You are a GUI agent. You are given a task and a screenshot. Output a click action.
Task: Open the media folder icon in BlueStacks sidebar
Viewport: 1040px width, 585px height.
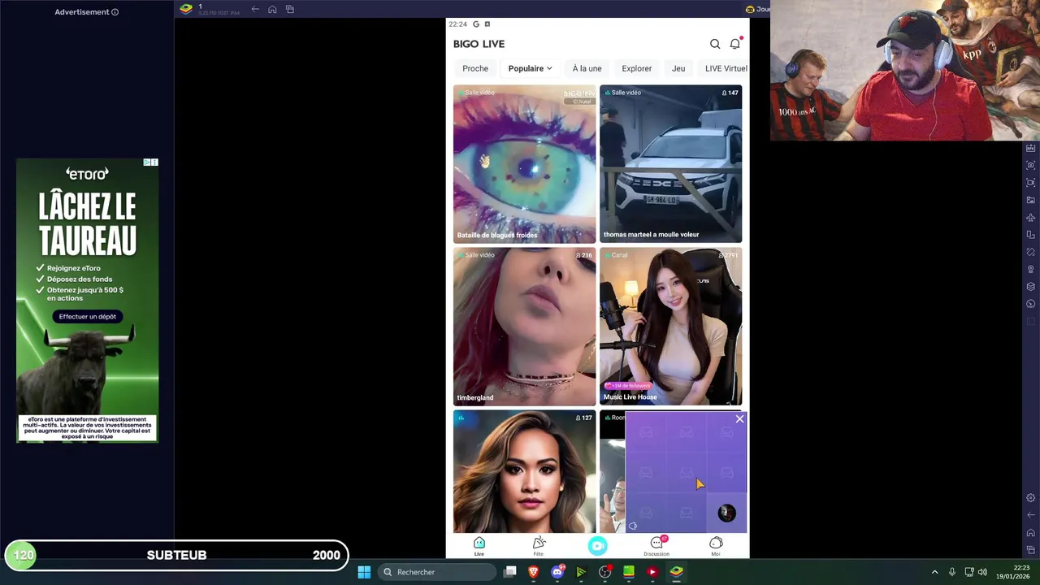1031,200
